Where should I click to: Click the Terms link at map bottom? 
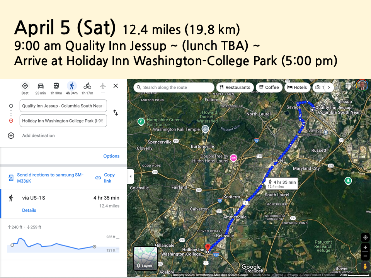tap(278, 275)
